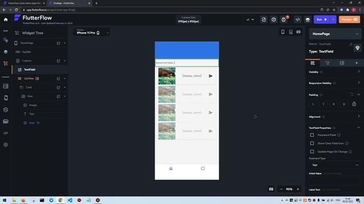Viewport: 364px width, 204px height.
Task: Click the hint text field on canvas
Action: 187,63
